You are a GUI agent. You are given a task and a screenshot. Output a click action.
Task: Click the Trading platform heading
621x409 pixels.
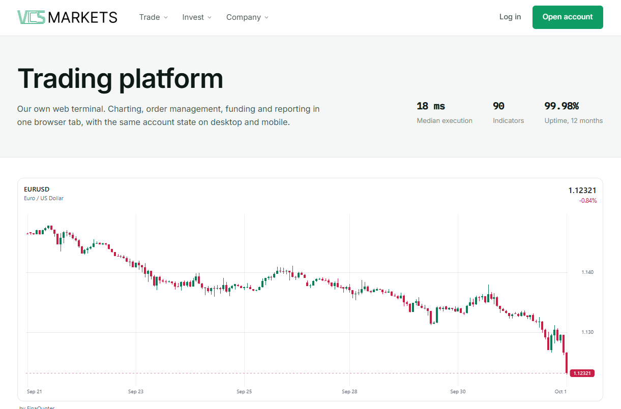point(120,78)
